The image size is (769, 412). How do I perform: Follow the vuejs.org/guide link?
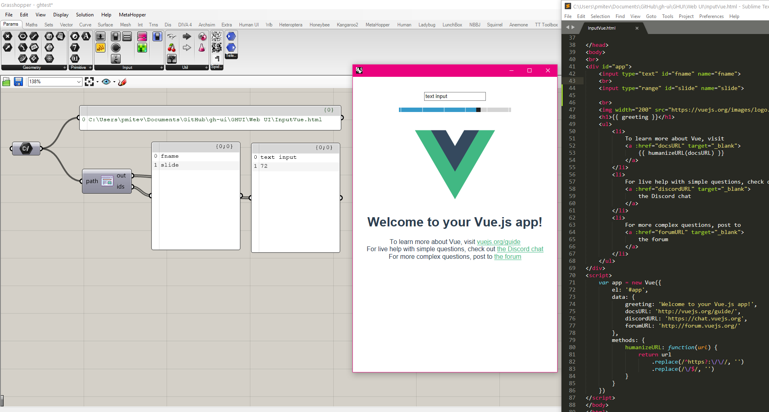(x=499, y=242)
